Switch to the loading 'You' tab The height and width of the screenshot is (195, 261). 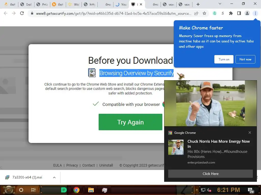click(x=121, y=5)
